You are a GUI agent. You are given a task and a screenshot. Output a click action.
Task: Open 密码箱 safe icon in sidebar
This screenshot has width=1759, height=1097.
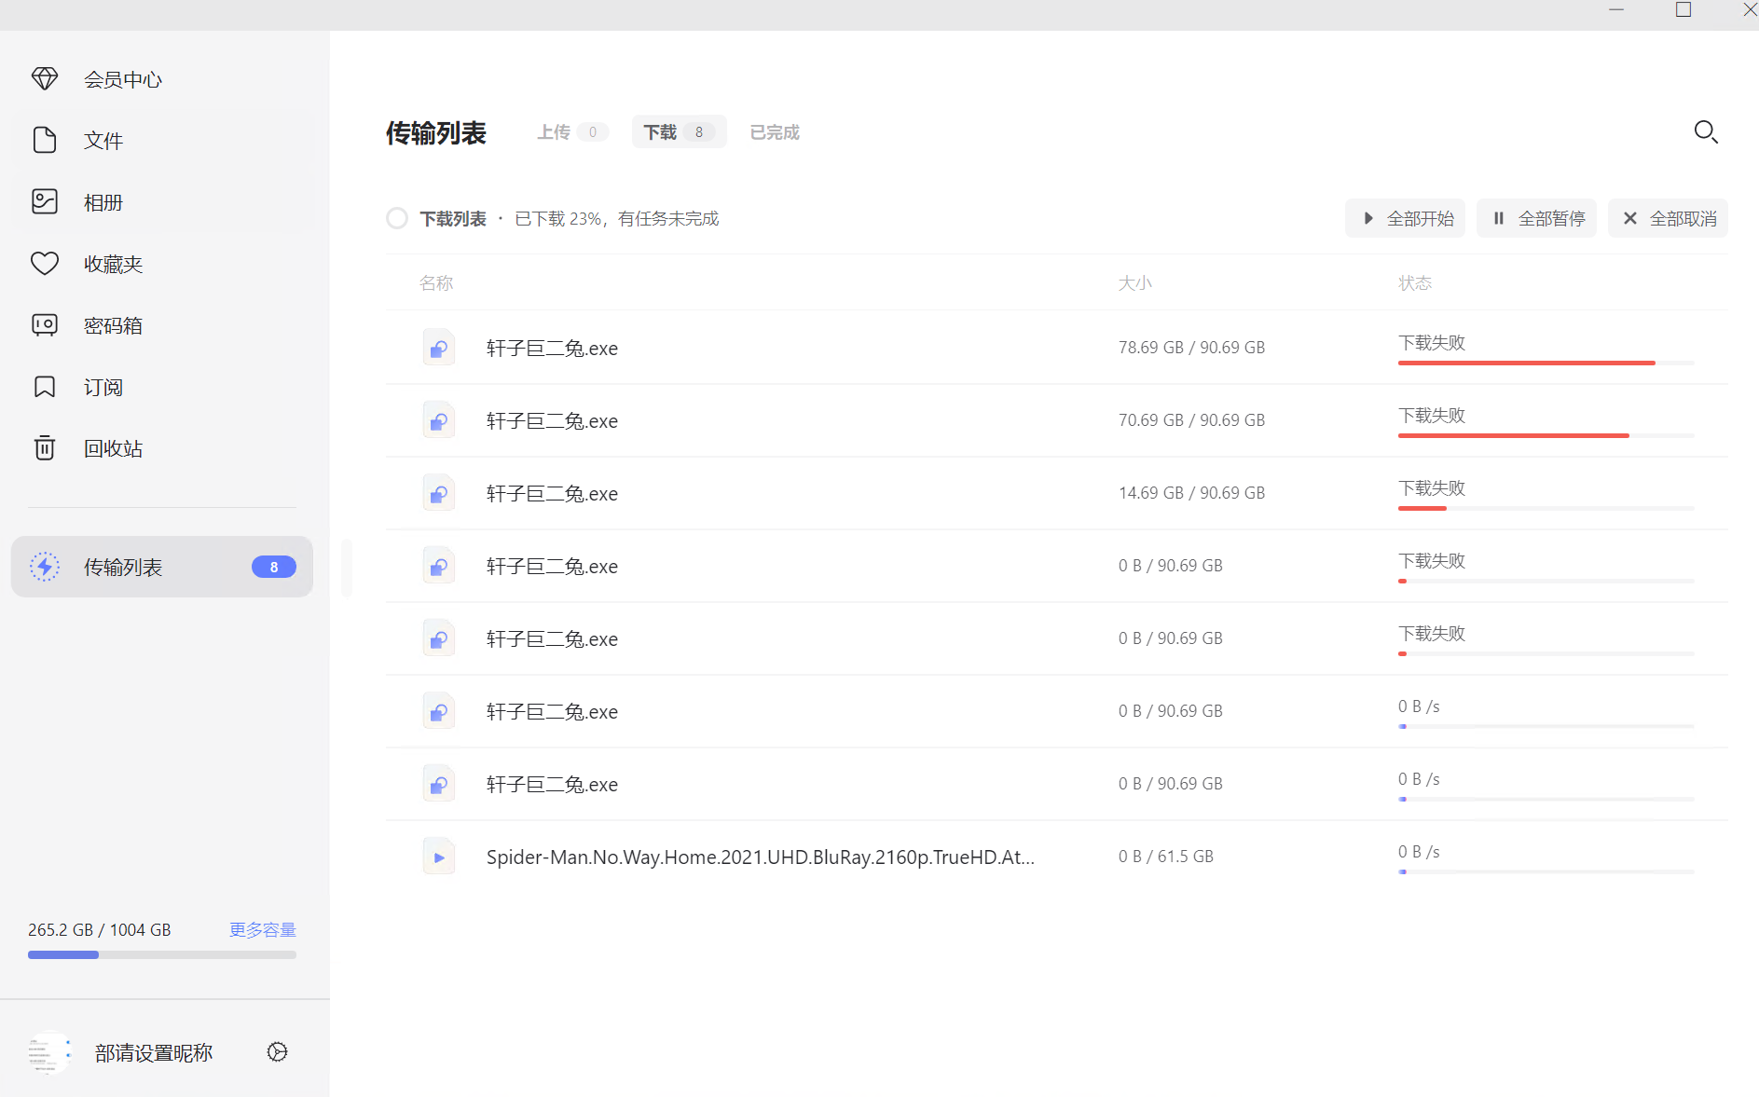[x=45, y=325]
